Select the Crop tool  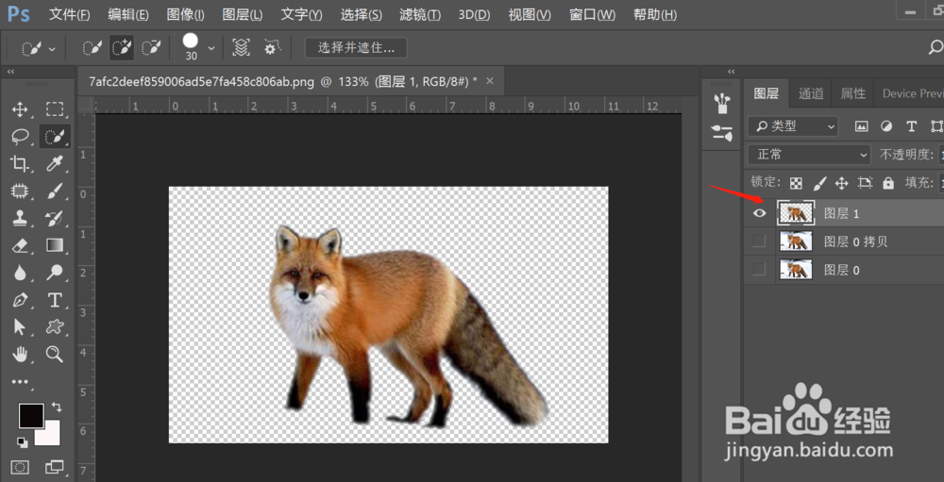pyautogui.click(x=20, y=164)
